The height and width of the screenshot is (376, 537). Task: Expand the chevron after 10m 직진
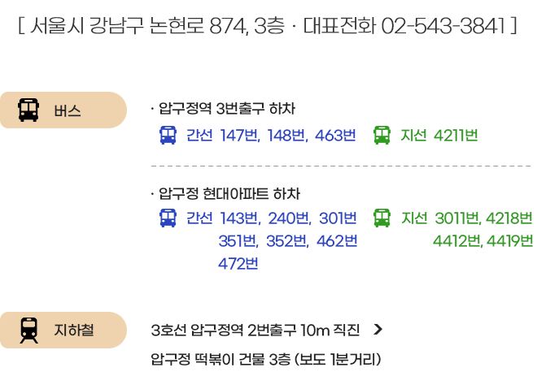click(378, 330)
